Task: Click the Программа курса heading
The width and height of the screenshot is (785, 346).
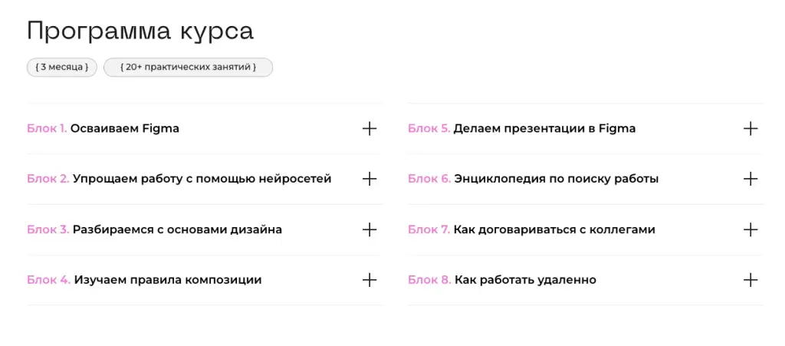Action: click(140, 31)
